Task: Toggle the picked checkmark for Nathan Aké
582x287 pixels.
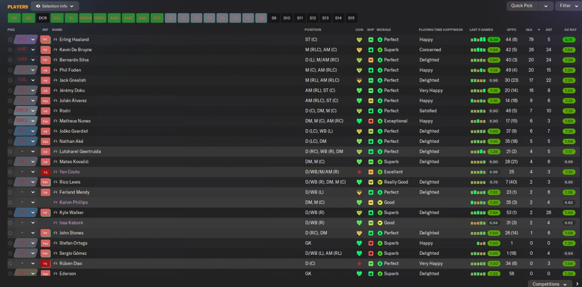Action: 10,141
